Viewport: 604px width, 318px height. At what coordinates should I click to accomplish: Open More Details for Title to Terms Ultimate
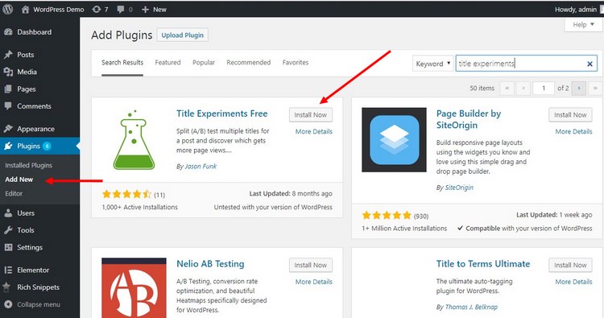tap(573, 282)
